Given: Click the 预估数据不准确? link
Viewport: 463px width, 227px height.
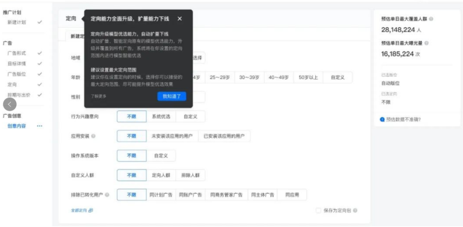Looking at the screenshot, I should [403, 120].
